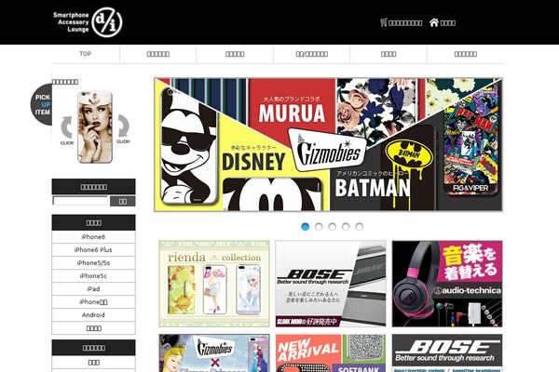Open the rienda collection banner
The image size is (559, 372).
[214, 284]
